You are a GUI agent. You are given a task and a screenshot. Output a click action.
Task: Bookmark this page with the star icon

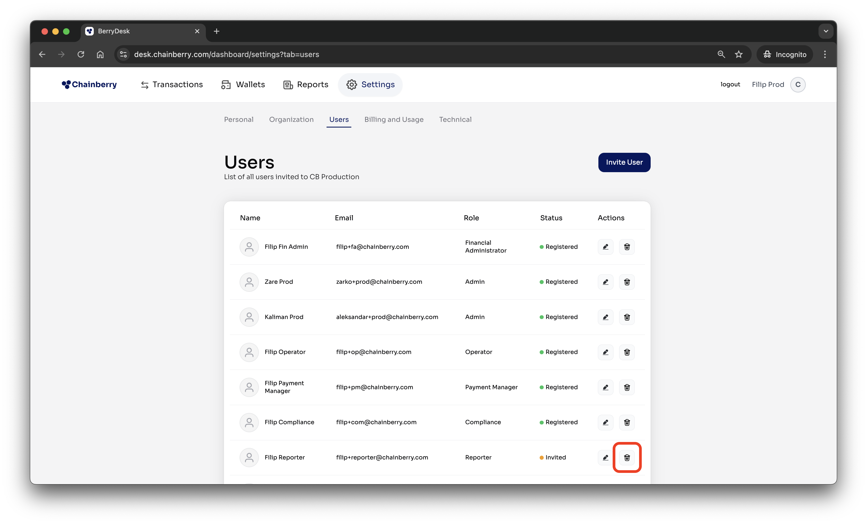point(738,54)
